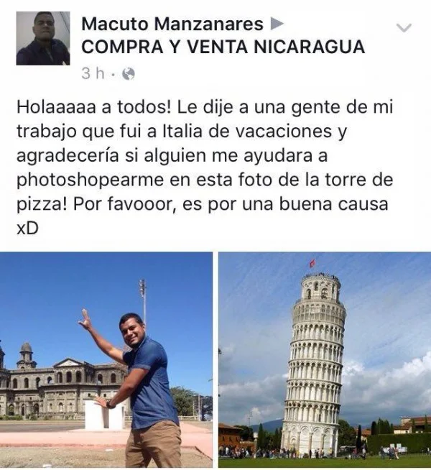Open the left photo of posing man
The width and height of the screenshot is (431, 470).
tap(106, 360)
